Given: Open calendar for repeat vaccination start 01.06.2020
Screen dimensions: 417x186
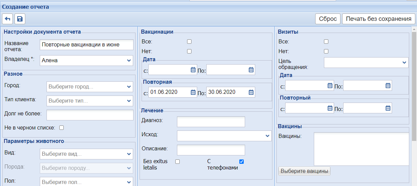Looking at the screenshot, I should (193, 92).
